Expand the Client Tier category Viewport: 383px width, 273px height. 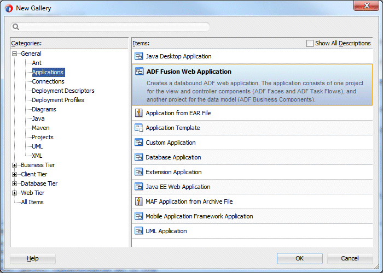(x=15, y=174)
